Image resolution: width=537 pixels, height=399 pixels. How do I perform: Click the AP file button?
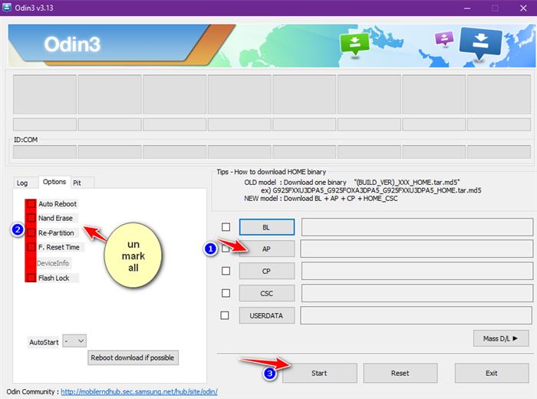tap(266, 249)
